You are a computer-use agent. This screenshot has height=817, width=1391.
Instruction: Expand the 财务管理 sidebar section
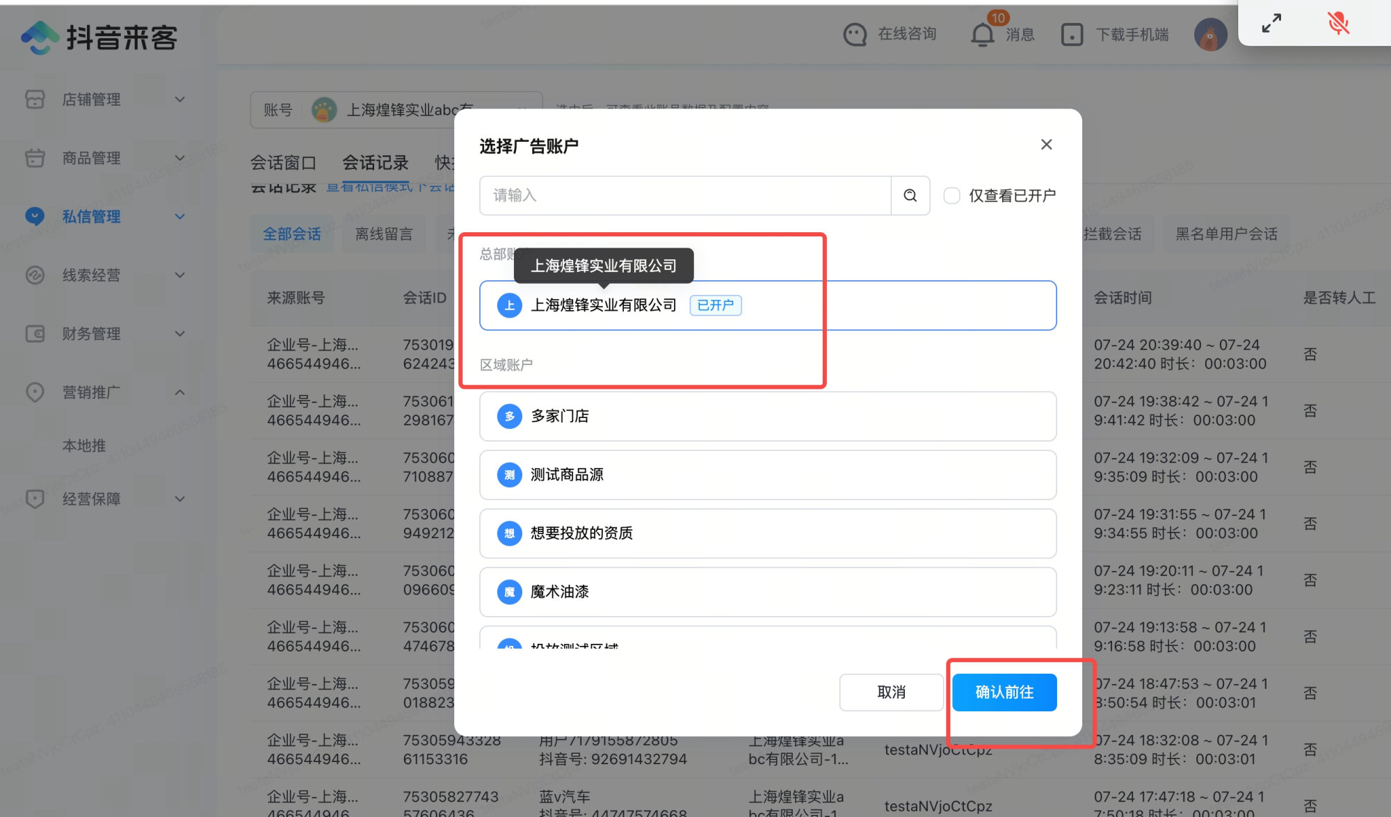click(x=104, y=334)
